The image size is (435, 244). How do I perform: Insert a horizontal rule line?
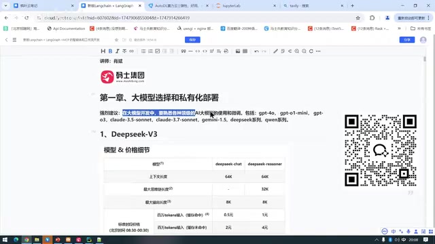(x=190, y=52)
